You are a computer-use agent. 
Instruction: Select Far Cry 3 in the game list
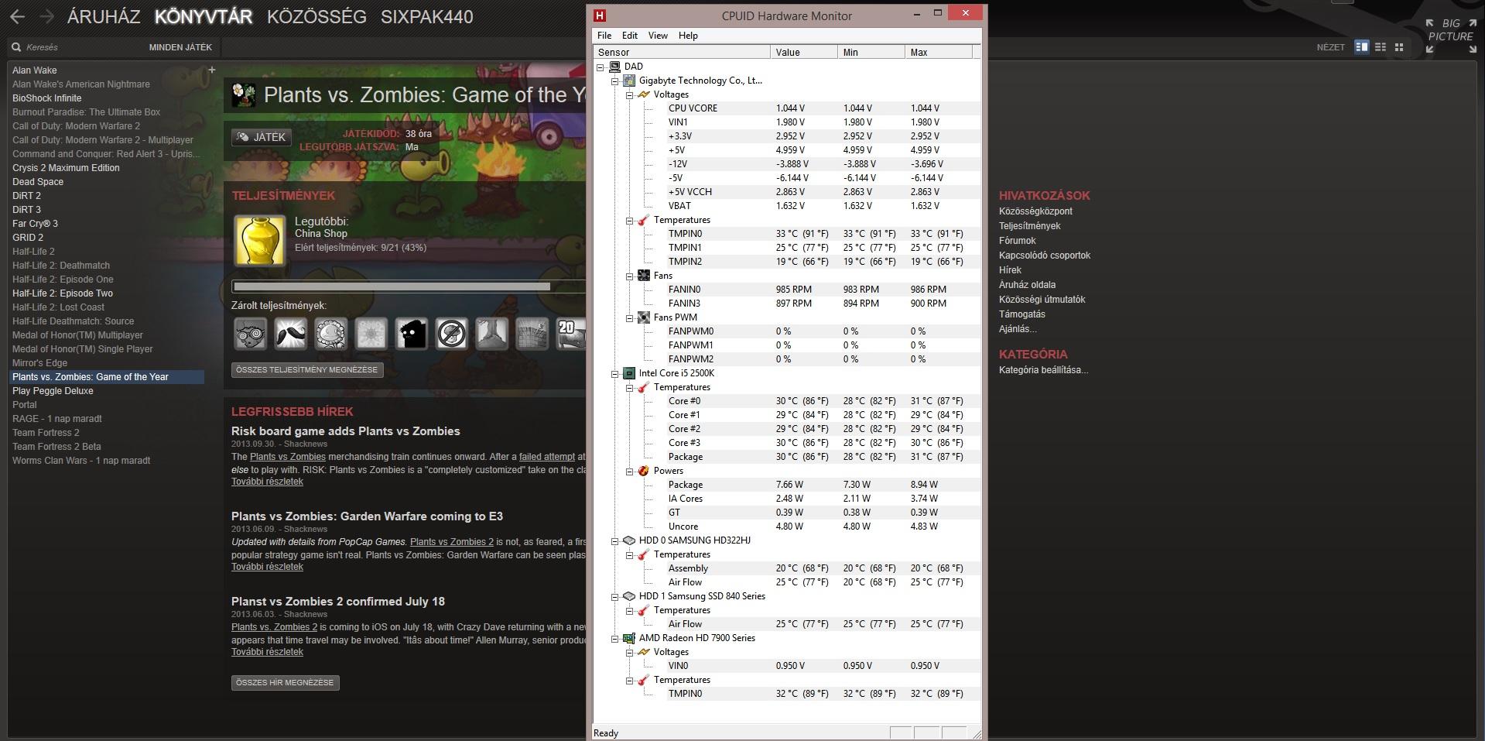pos(35,224)
